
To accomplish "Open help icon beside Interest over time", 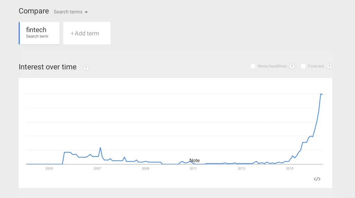I will point(86,67).
